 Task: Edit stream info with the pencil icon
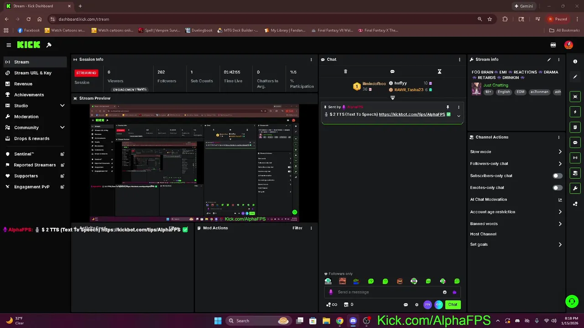tap(549, 59)
